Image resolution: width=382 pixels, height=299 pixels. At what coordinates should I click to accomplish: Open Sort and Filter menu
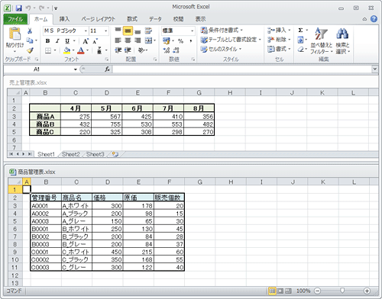coord(321,40)
